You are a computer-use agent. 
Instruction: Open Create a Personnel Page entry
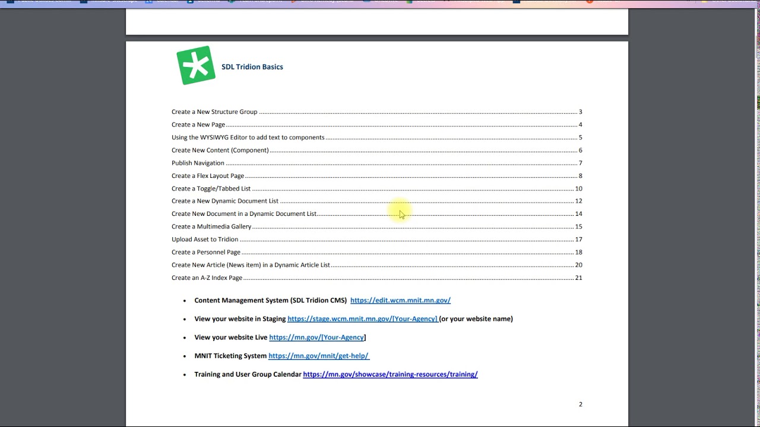pos(376,252)
